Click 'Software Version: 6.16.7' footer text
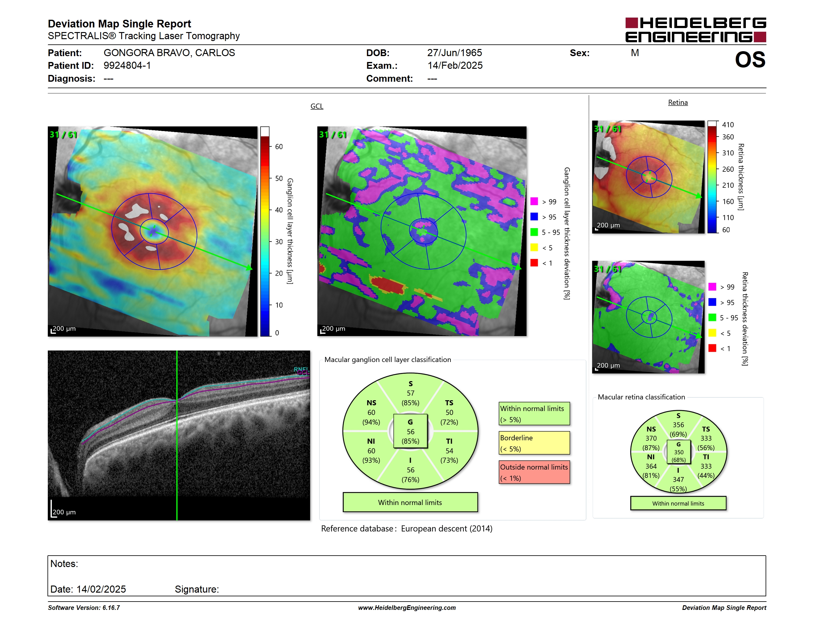The image size is (814, 629). click(x=84, y=608)
